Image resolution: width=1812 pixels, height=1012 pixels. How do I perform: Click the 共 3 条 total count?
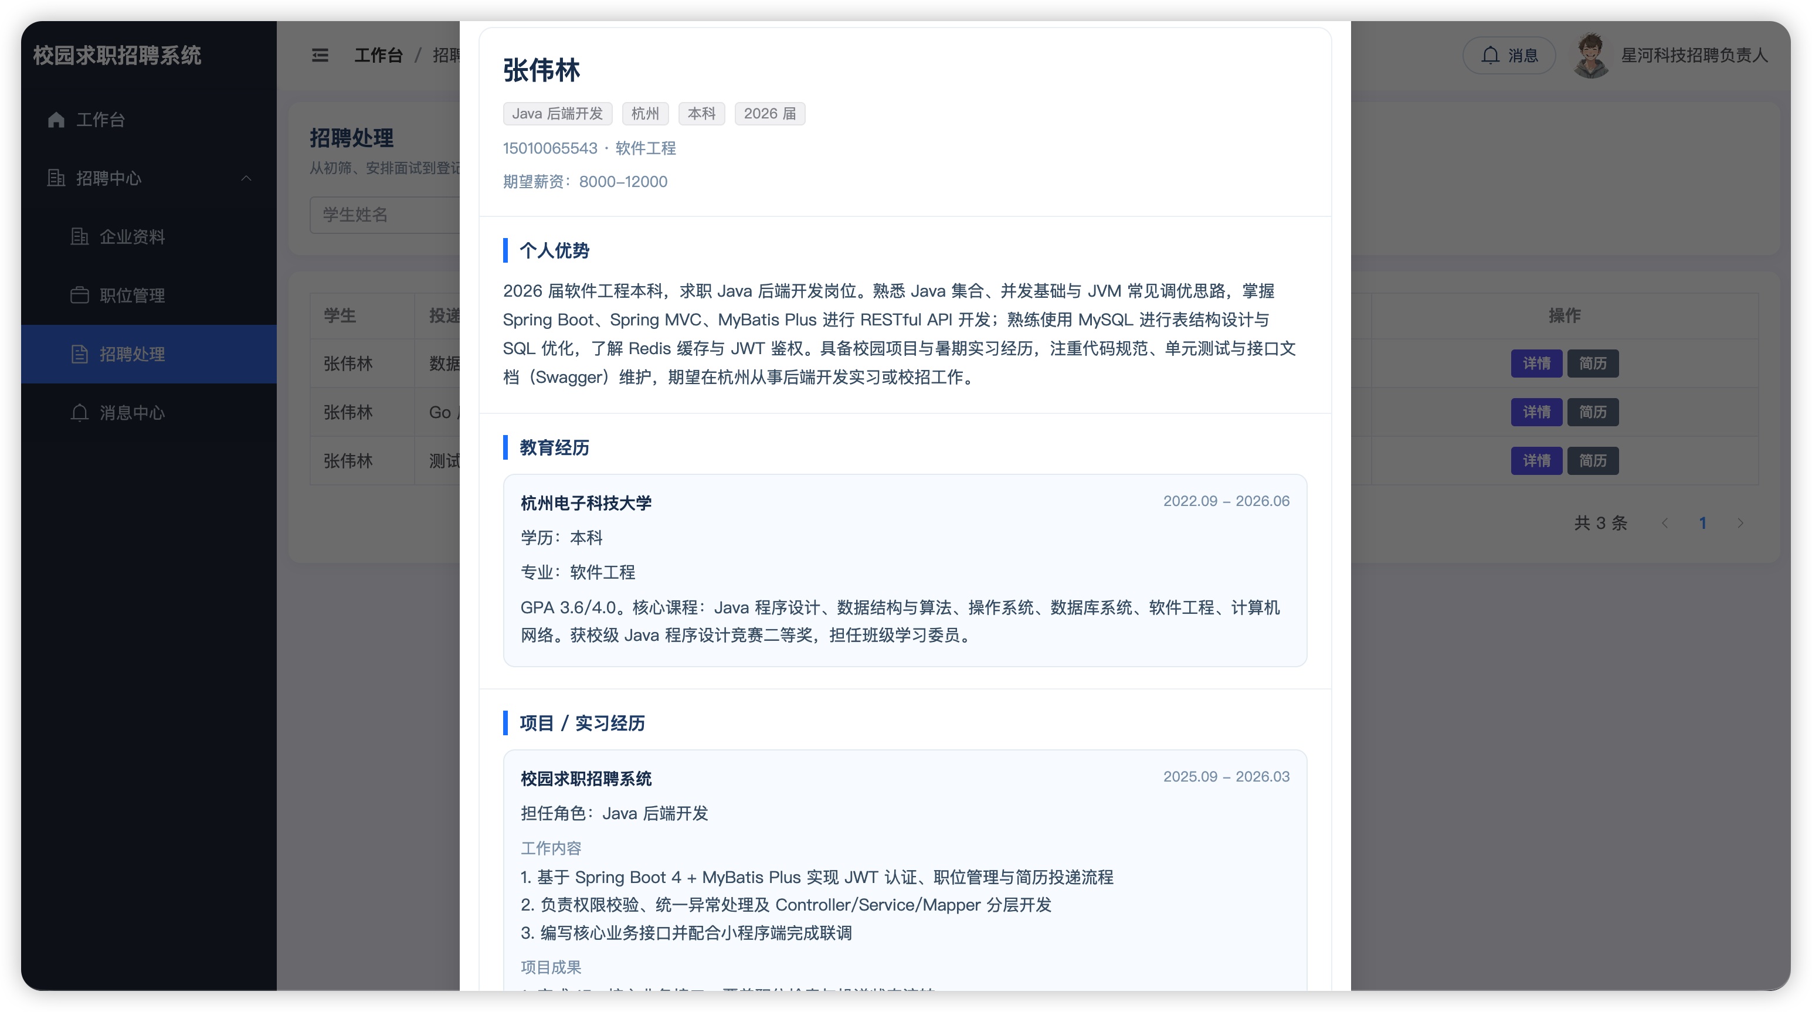[x=1600, y=523]
